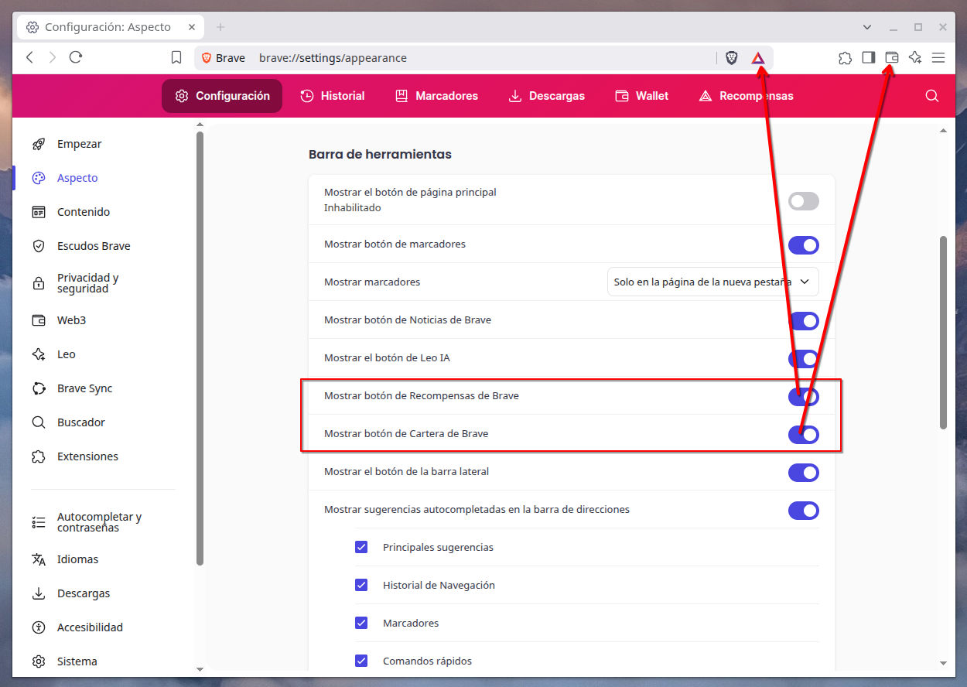
Task: Open Idiomas settings
Action: (77, 559)
